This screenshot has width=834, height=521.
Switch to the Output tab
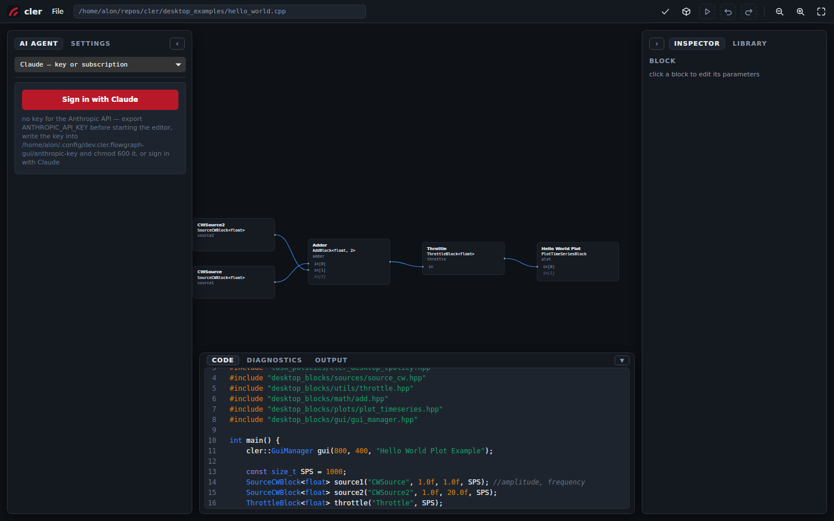(331, 360)
